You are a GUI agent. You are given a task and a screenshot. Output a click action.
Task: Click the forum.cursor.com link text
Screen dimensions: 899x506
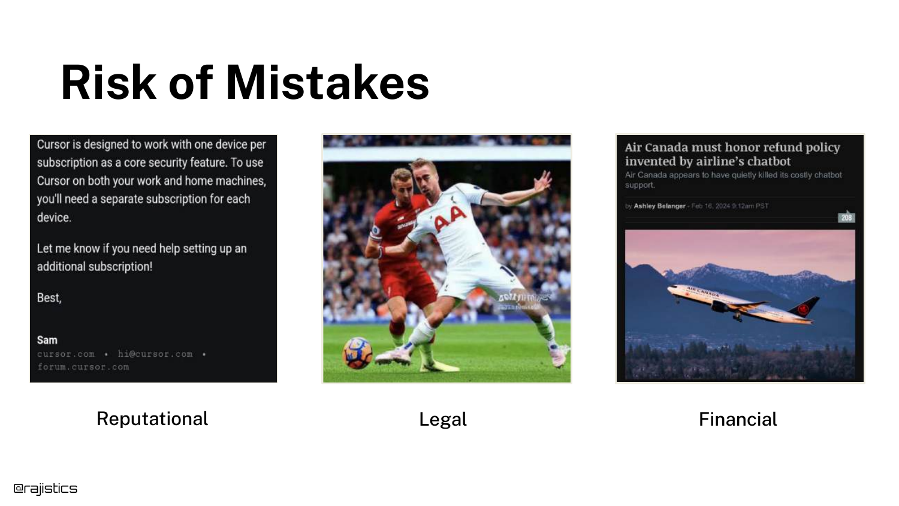[83, 367]
